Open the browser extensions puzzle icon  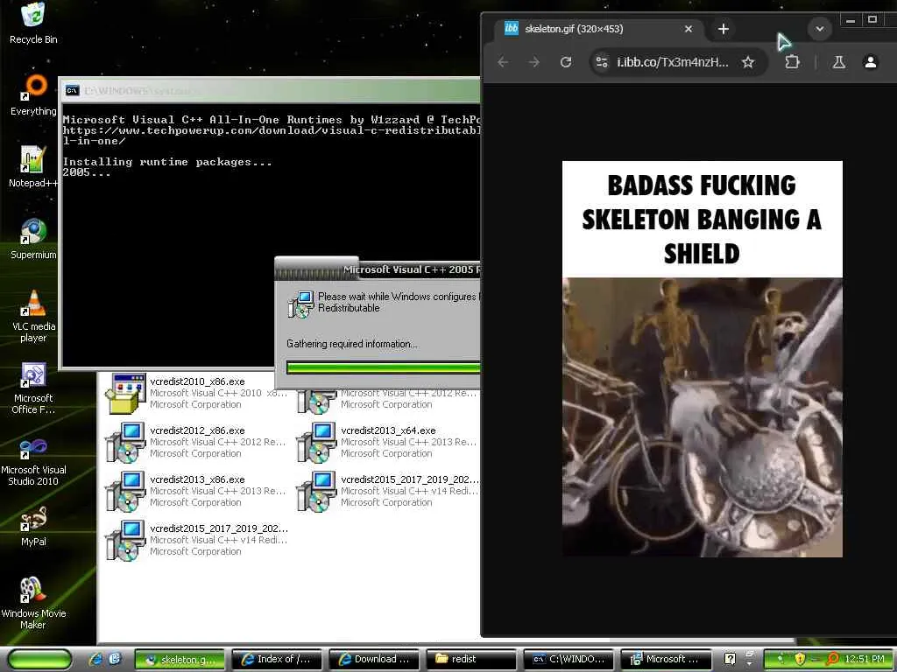[x=792, y=62]
